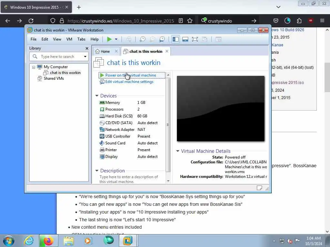The image size is (330, 247).
Task: Open the library search dropdown arrow
Action: coord(85,57)
